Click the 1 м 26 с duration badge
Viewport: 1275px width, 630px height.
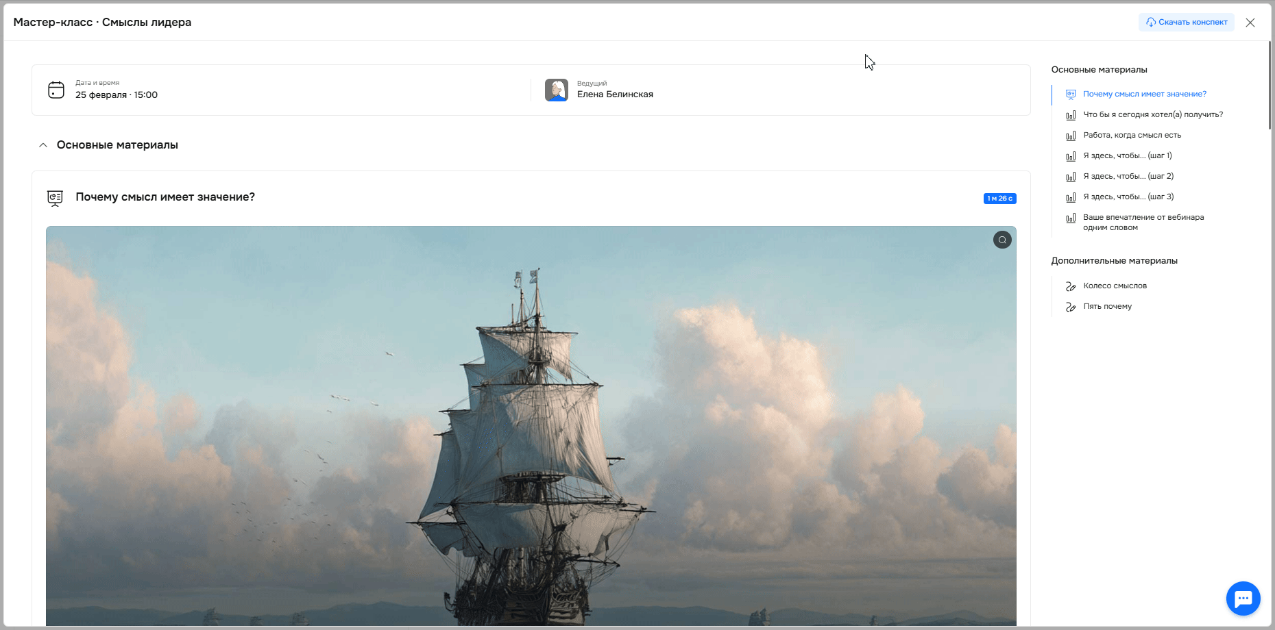point(1000,199)
